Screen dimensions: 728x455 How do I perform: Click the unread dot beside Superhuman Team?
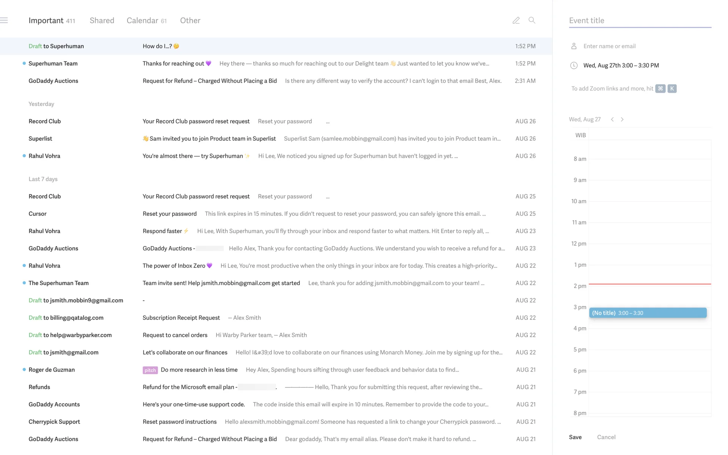pyautogui.click(x=24, y=63)
